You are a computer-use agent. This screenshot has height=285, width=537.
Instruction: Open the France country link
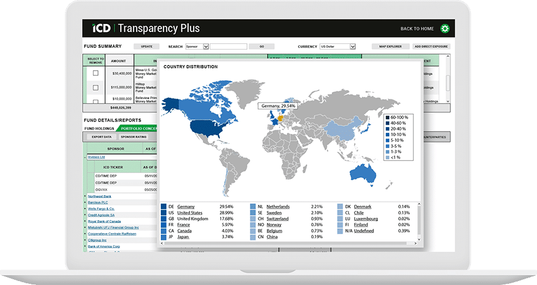coord(184,225)
